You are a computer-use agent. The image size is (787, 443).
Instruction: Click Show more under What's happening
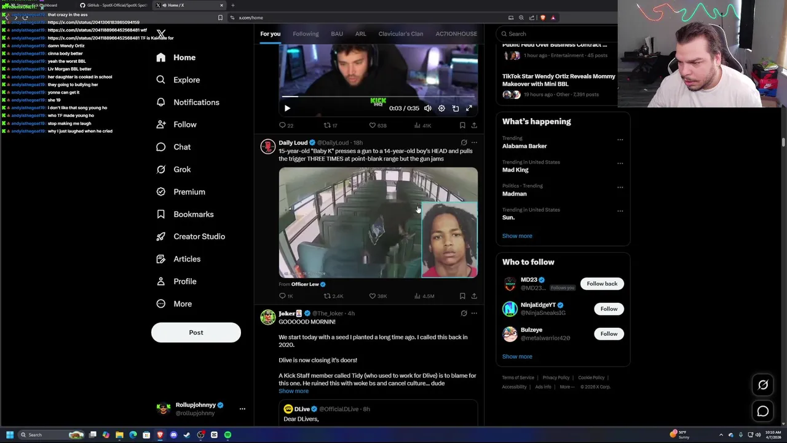(517, 236)
